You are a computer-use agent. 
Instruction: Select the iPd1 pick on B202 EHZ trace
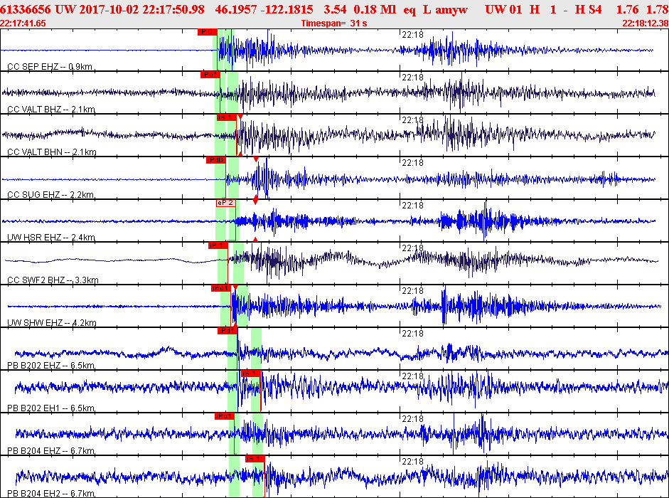(x=227, y=331)
